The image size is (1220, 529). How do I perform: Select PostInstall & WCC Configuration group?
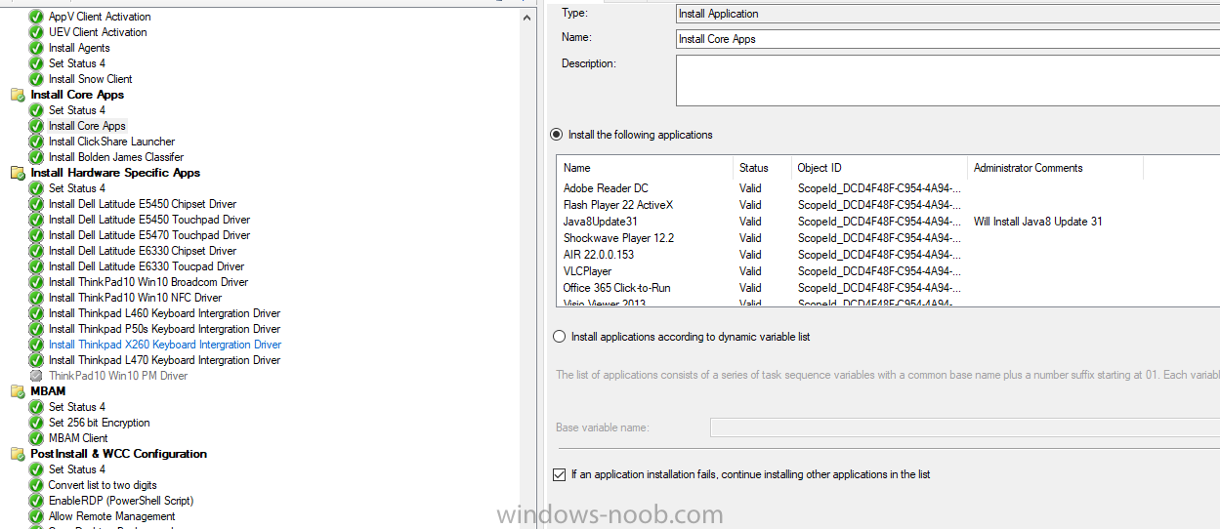(x=118, y=454)
